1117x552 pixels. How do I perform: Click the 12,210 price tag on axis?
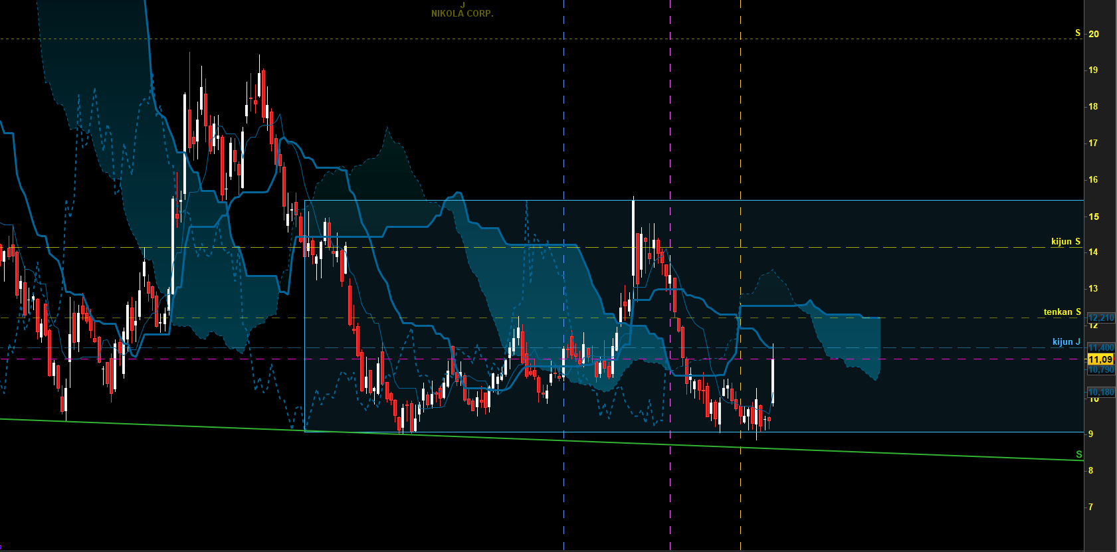coord(1100,318)
